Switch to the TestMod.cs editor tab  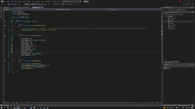click(6, 8)
